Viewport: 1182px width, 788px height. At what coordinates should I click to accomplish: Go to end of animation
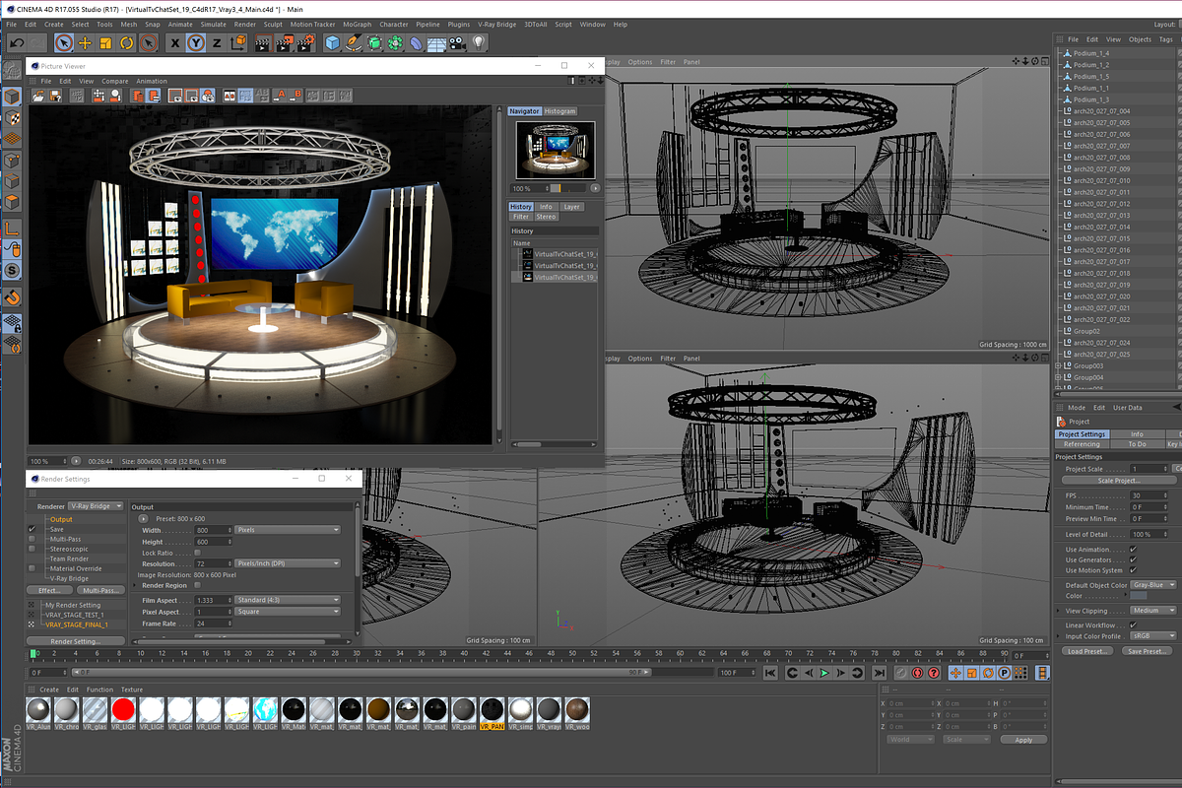coord(879,673)
